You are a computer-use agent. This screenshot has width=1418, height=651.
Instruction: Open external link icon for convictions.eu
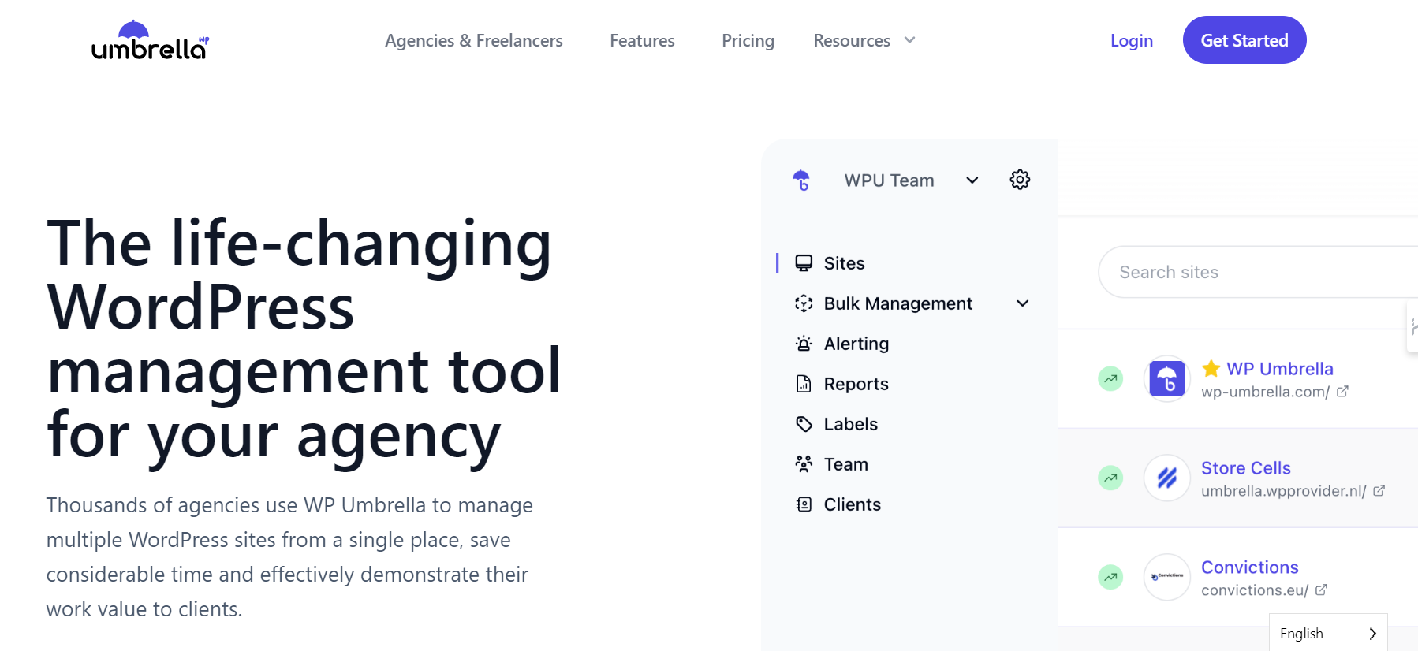(x=1321, y=590)
